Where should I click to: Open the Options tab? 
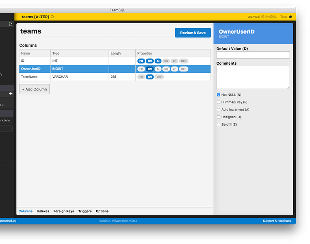(x=102, y=211)
